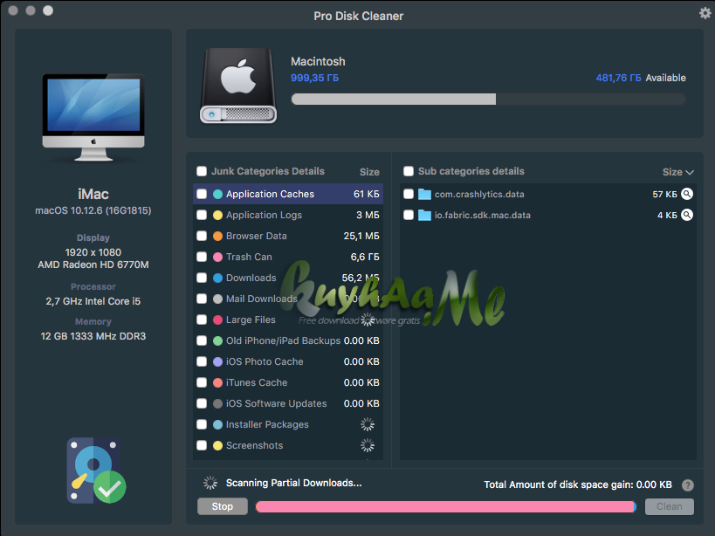Stop the current scan
Viewport: 715px width, 536px height.
point(223,506)
